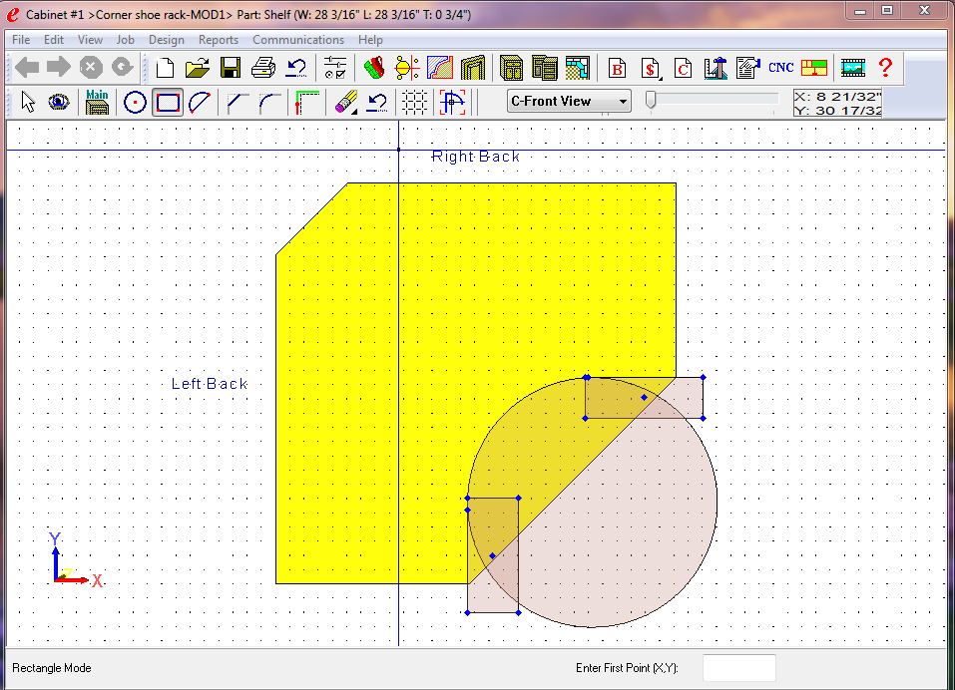Click the Print icon
955x690 pixels.
pyautogui.click(x=263, y=68)
